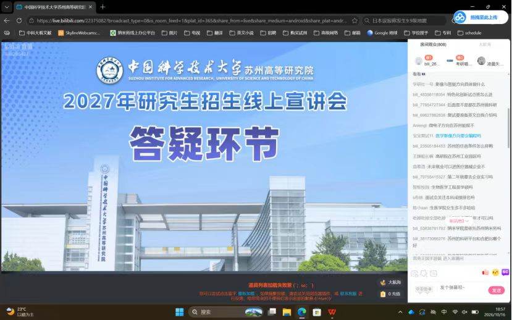Click the chat panel scrollbar
This screenshot has height=320, width=512.
click(508, 128)
